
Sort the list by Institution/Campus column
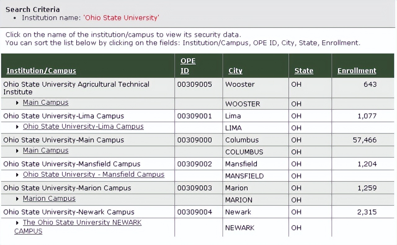point(41,71)
